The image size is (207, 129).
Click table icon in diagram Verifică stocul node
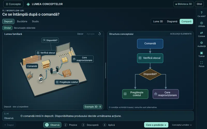click(x=140, y=58)
